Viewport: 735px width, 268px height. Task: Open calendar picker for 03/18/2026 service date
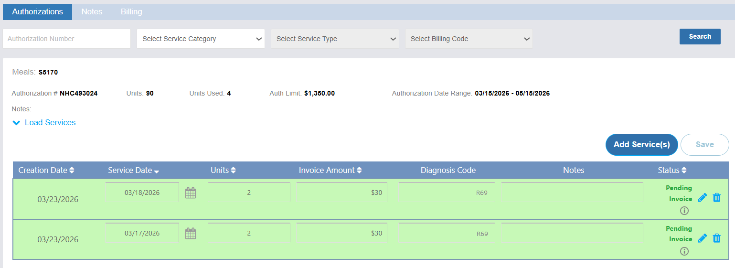click(191, 193)
